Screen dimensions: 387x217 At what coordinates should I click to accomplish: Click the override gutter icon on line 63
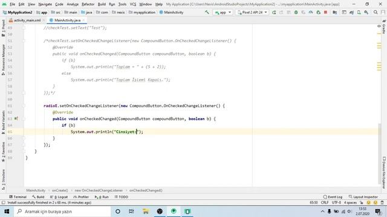[16, 119]
